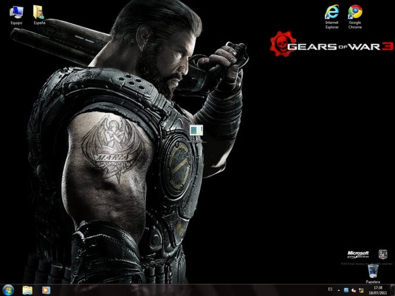Select the España user folder icon
The height and width of the screenshot is (296, 395).
point(39,15)
